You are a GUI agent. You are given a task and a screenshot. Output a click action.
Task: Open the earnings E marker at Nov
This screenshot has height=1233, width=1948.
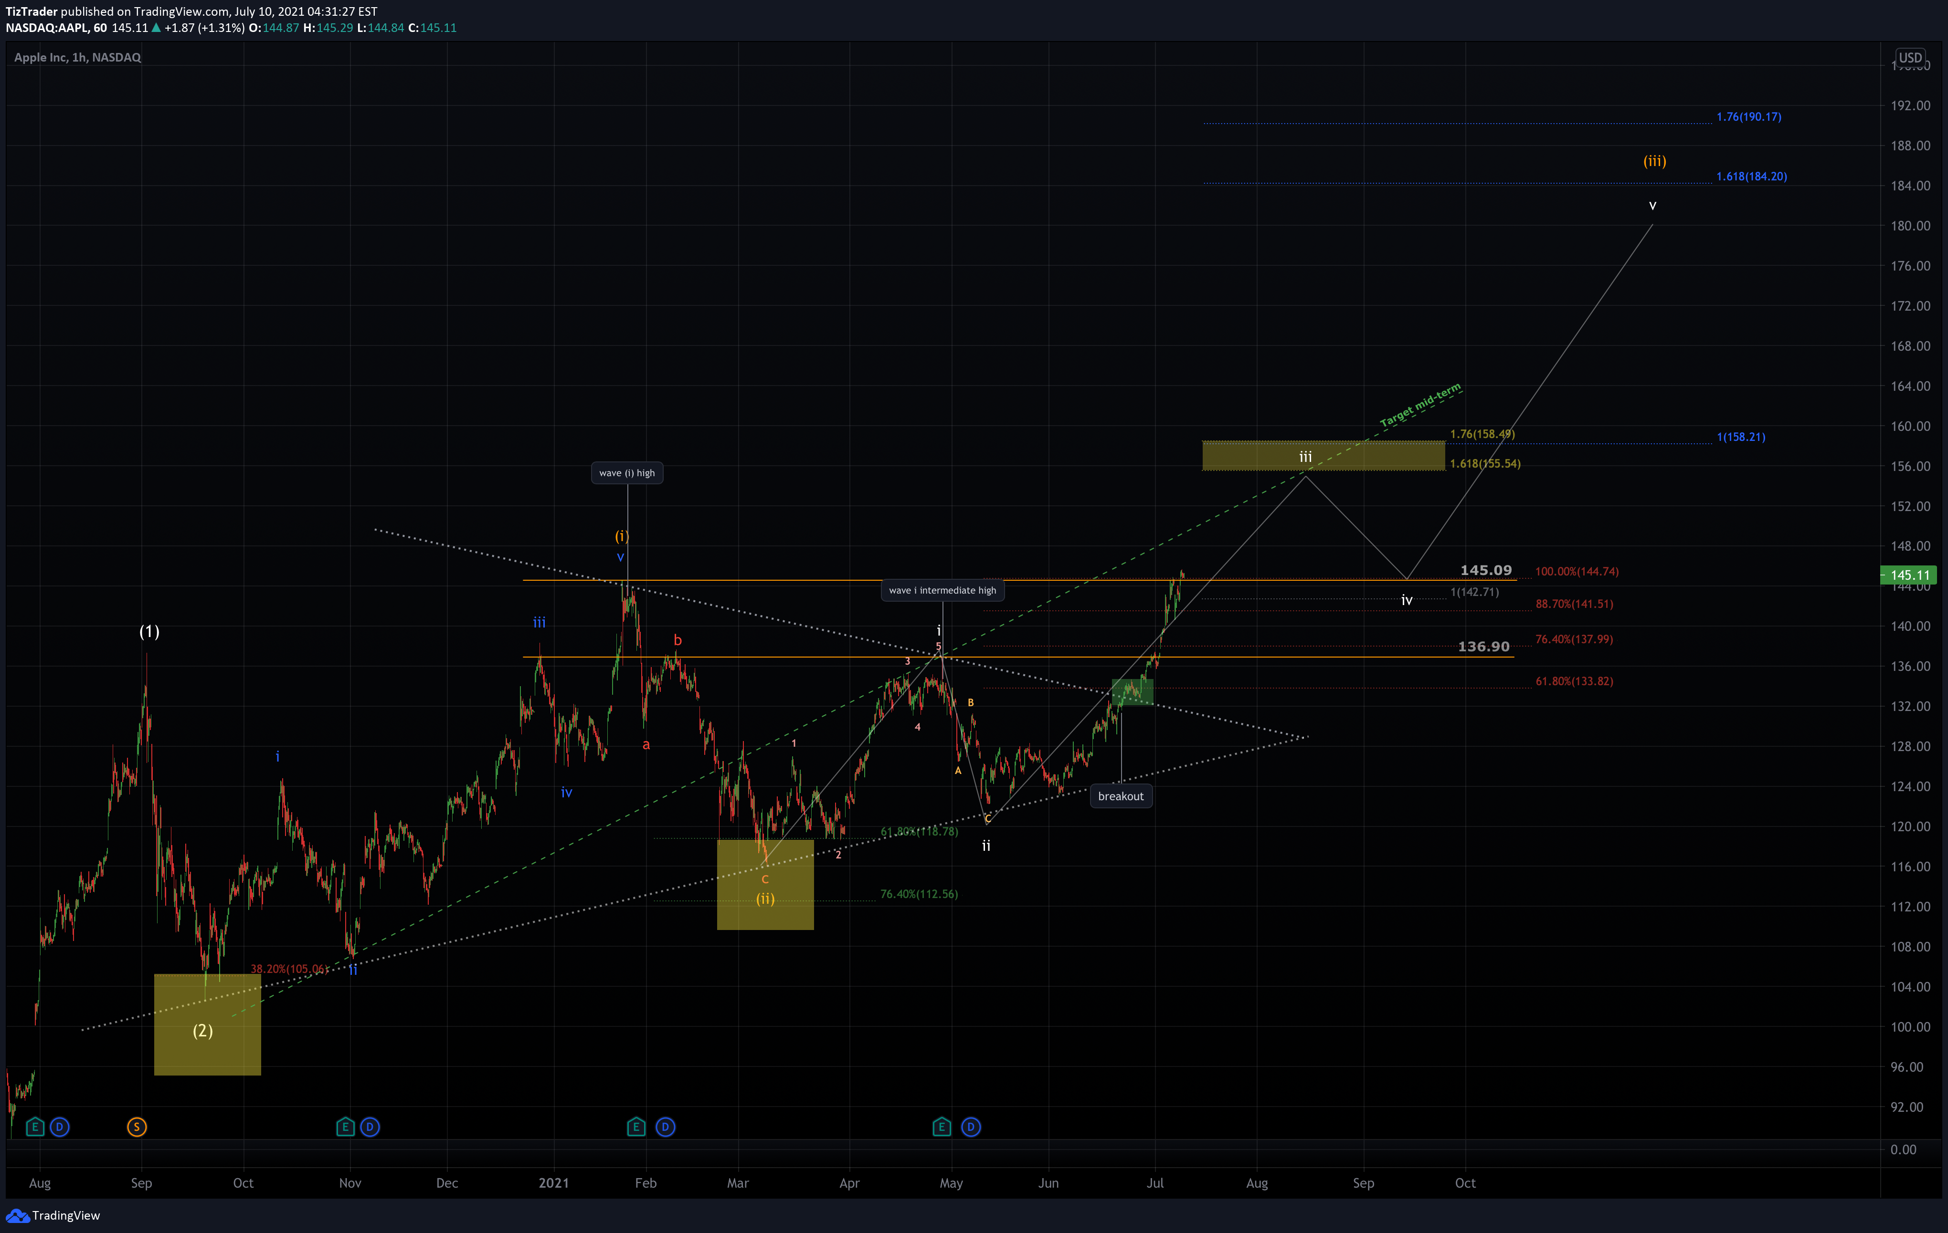click(345, 1126)
